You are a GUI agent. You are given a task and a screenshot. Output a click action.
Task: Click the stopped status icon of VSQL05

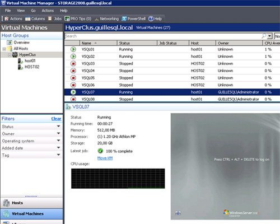pyautogui.click(x=73, y=78)
